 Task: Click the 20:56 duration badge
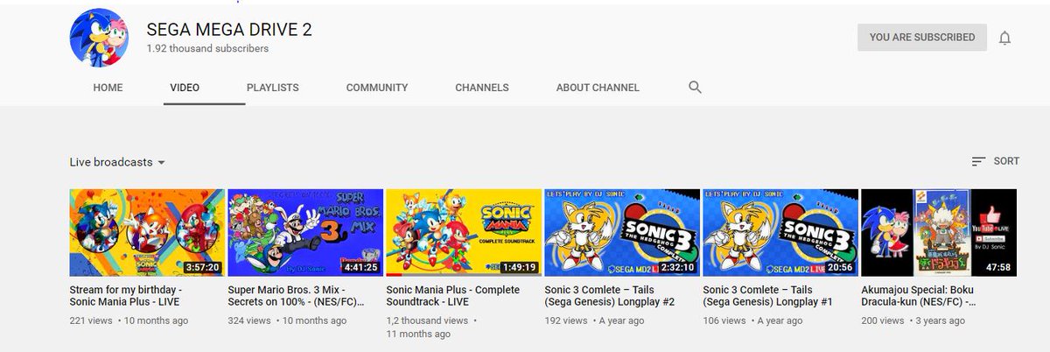click(838, 266)
